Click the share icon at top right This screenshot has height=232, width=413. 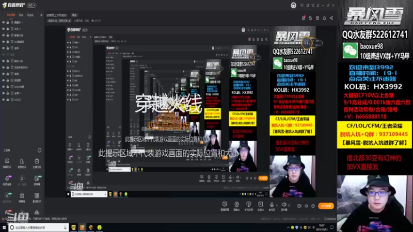pyautogui.click(x=331, y=18)
